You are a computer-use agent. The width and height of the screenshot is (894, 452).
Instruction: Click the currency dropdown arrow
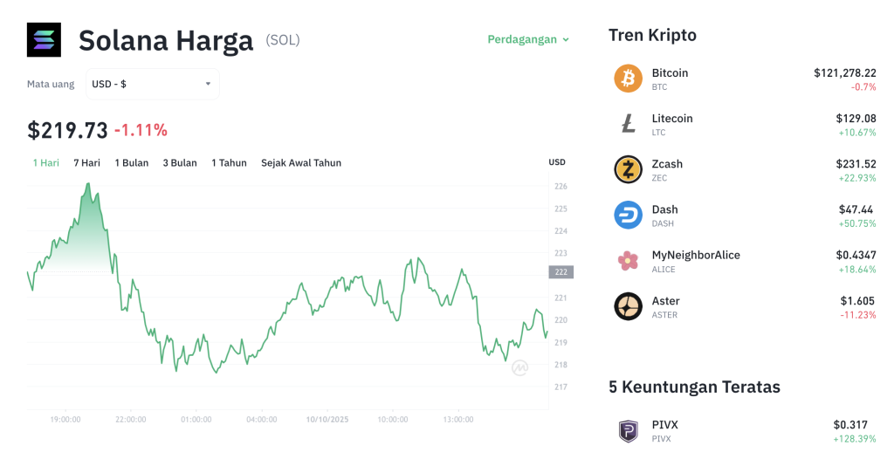pos(208,84)
